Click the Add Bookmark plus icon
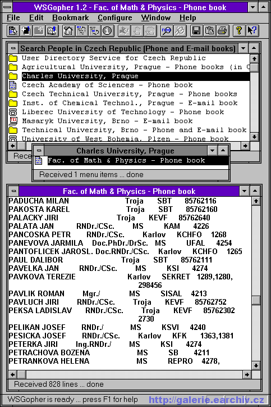Screen dimensions: 271x407 point(39,31)
